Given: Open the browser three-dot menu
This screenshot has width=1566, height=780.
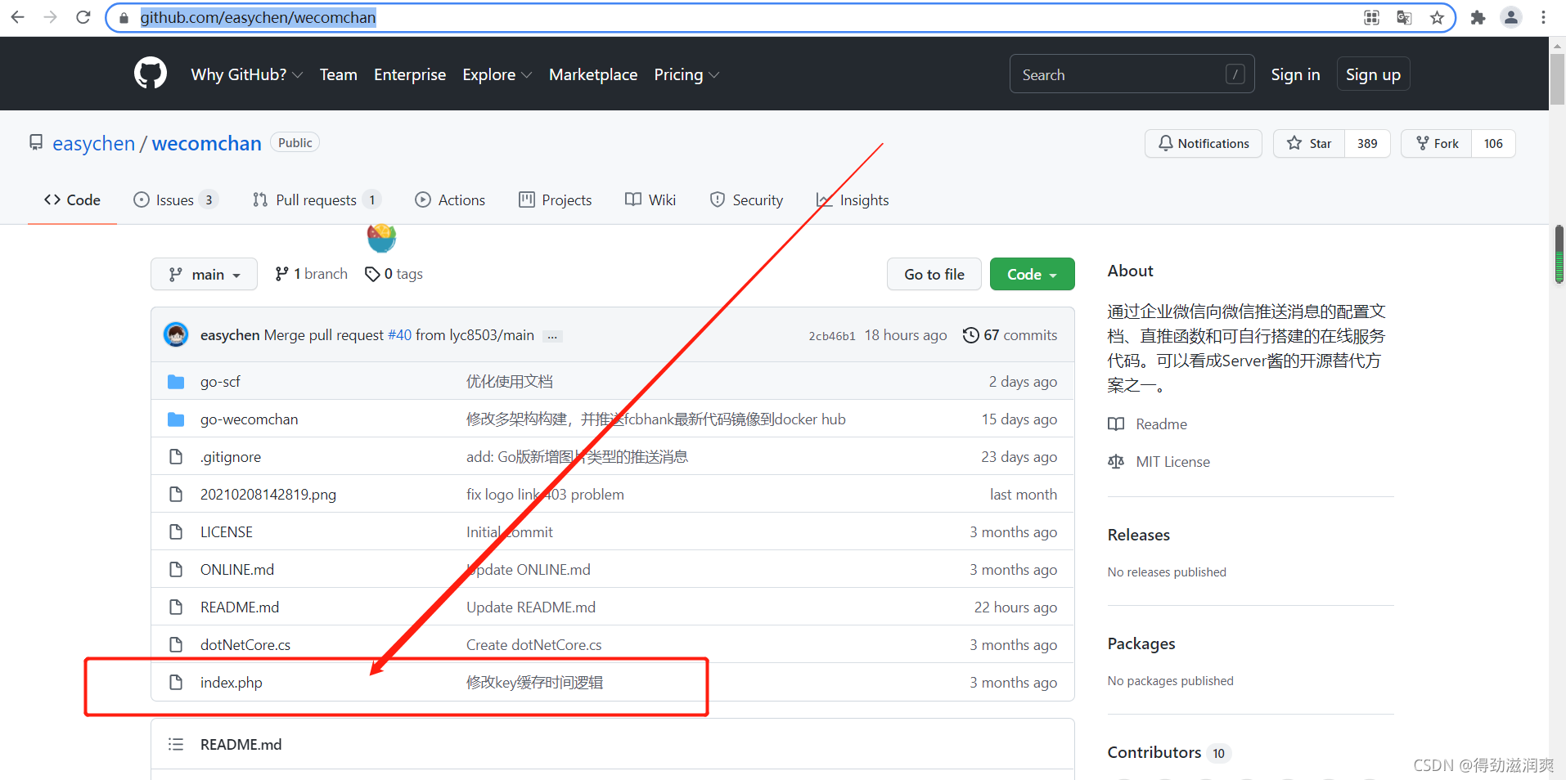Looking at the screenshot, I should 1543,17.
